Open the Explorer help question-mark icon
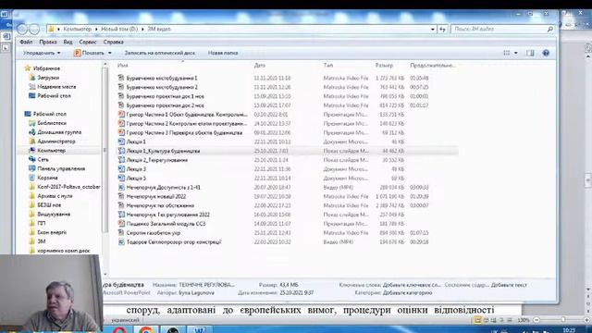This screenshot has height=333, width=592. click(546, 53)
